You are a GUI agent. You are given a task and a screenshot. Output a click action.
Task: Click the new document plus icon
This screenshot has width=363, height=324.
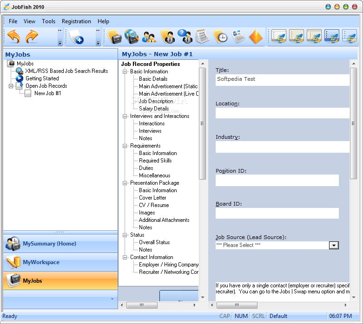coord(76,37)
